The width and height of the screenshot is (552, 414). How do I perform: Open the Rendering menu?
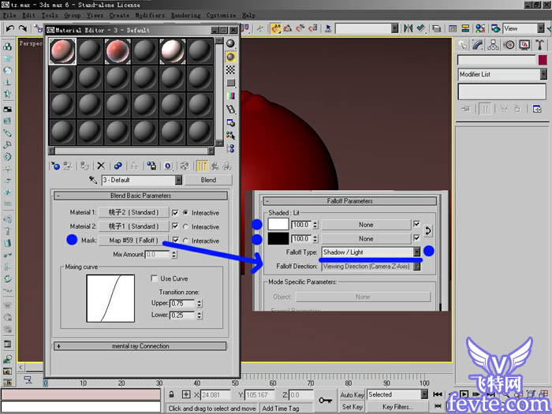click(185, 15)
